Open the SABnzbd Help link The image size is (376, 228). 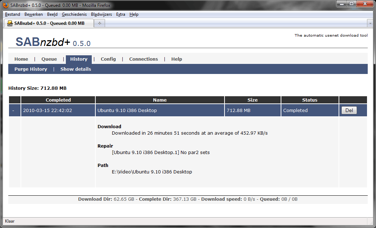click(177, 59)
